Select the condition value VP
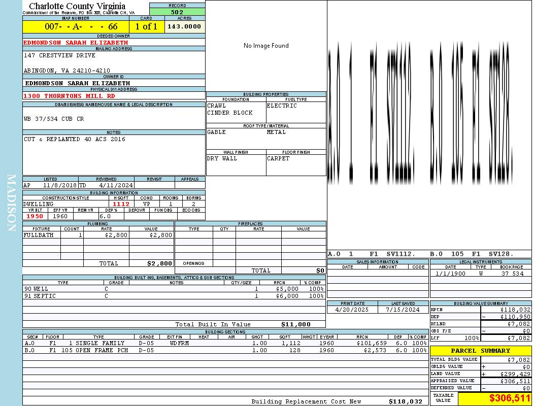Screen dimensions: 533x406 point(147,204)
